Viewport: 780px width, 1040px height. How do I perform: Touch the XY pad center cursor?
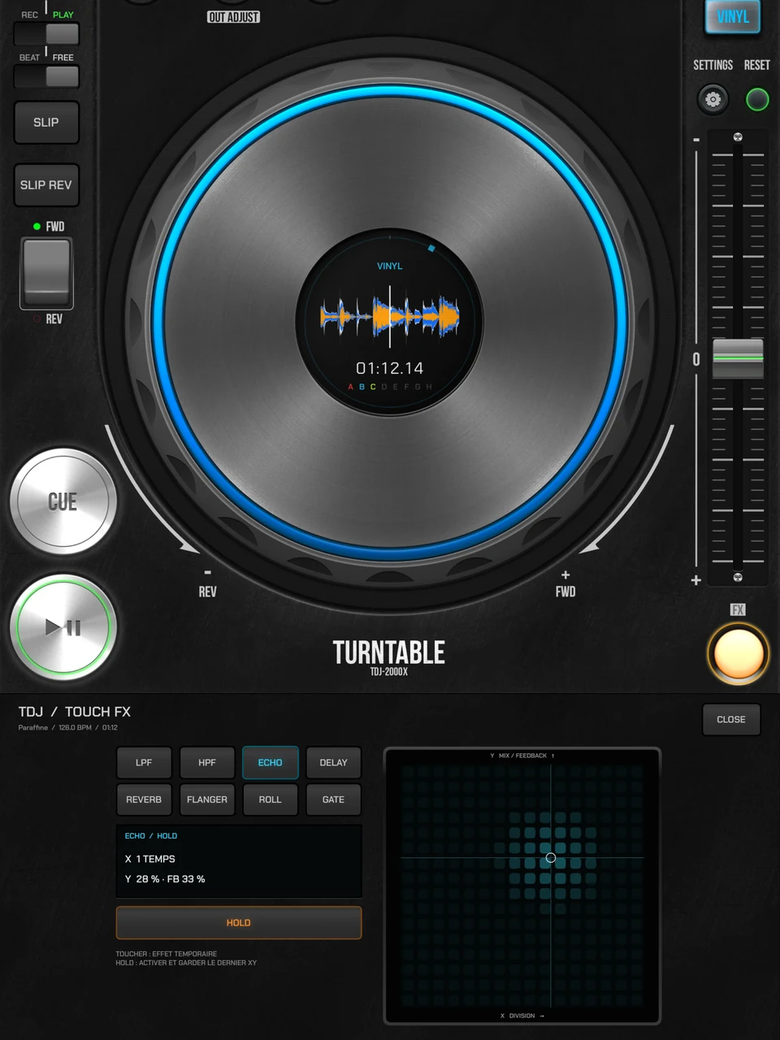[551, 858]
